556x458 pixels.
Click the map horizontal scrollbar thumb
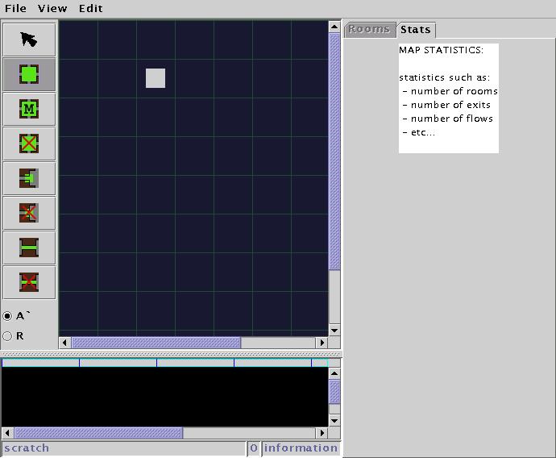(156, 343)
